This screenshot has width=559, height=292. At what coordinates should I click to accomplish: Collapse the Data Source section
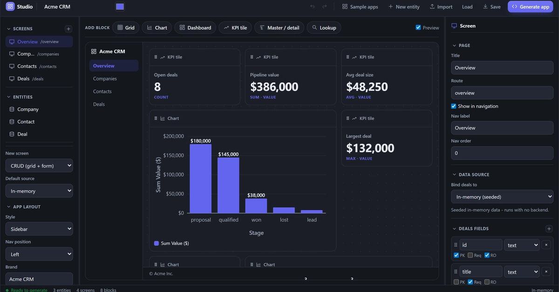[x=455, y=175]
